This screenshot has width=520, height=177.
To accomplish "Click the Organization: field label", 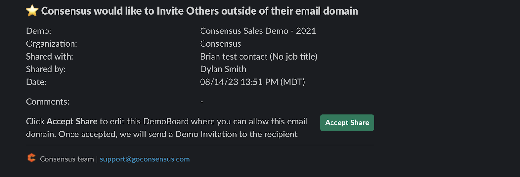I will 51,44.
